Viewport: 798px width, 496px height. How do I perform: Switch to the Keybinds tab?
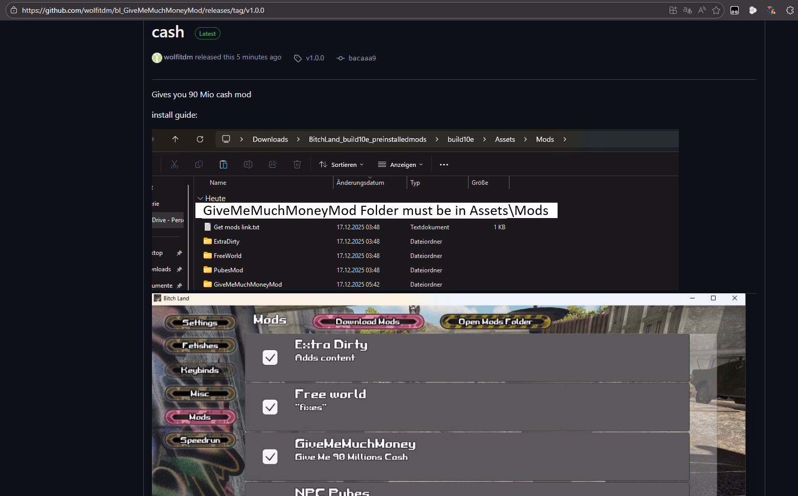(x=200, y=370)
